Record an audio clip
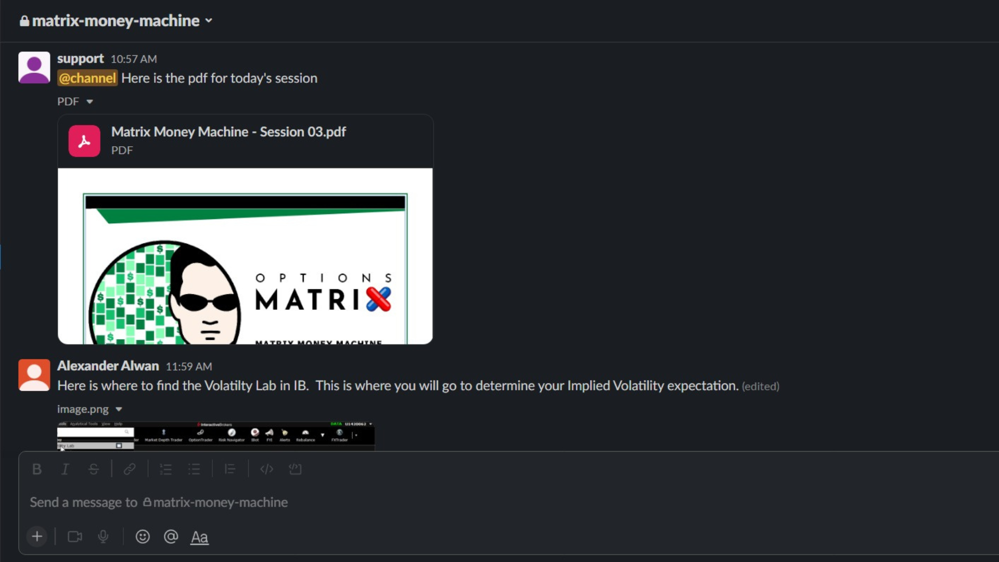Image resolution: width=999 pixels, height=562 pixels. tap(103, 537)
